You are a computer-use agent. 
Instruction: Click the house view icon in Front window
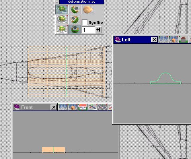[83, 107]
